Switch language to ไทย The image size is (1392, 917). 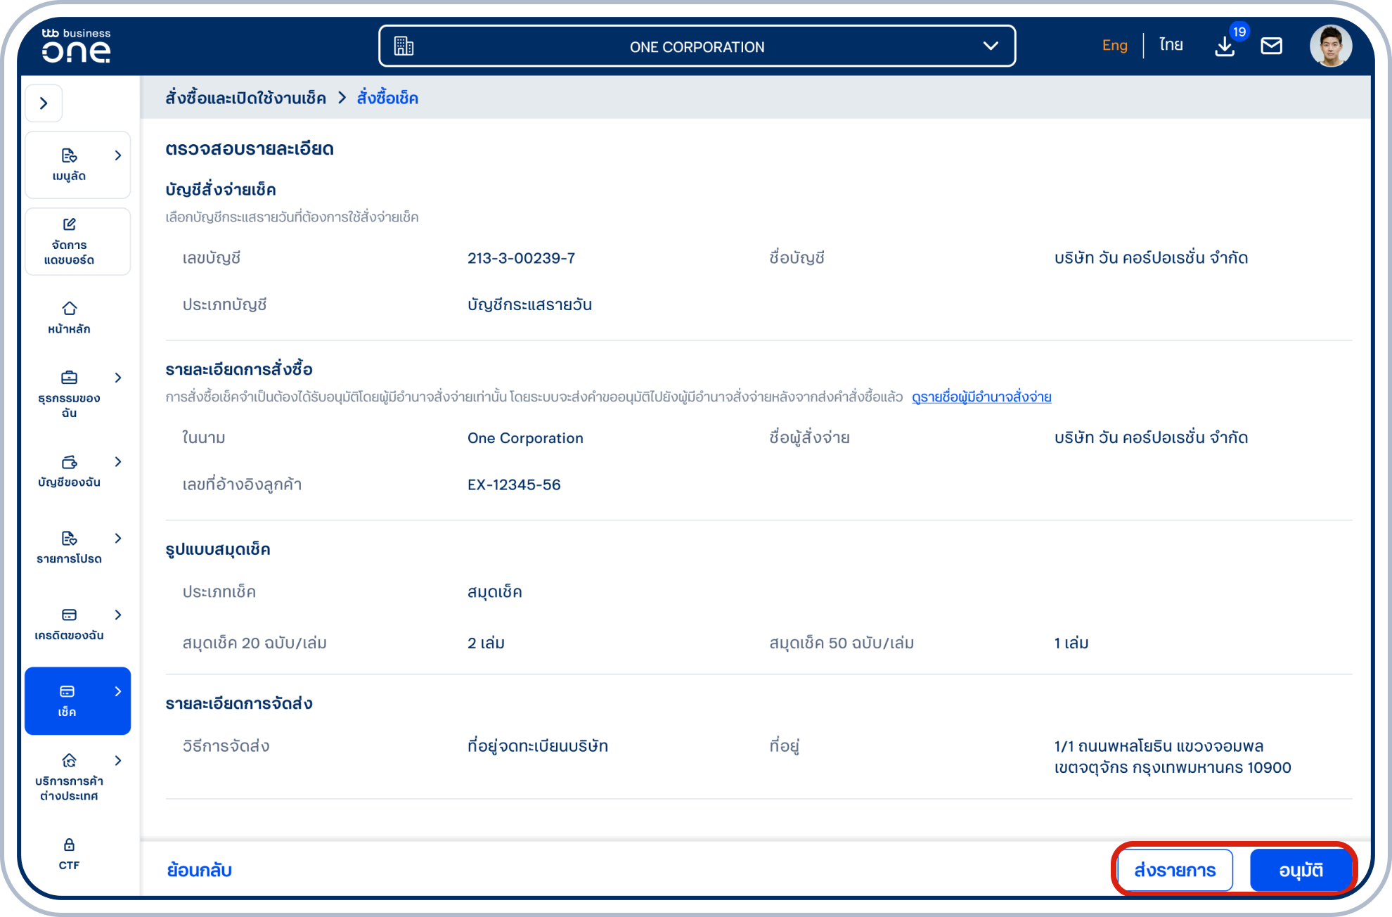[1171, 46]
